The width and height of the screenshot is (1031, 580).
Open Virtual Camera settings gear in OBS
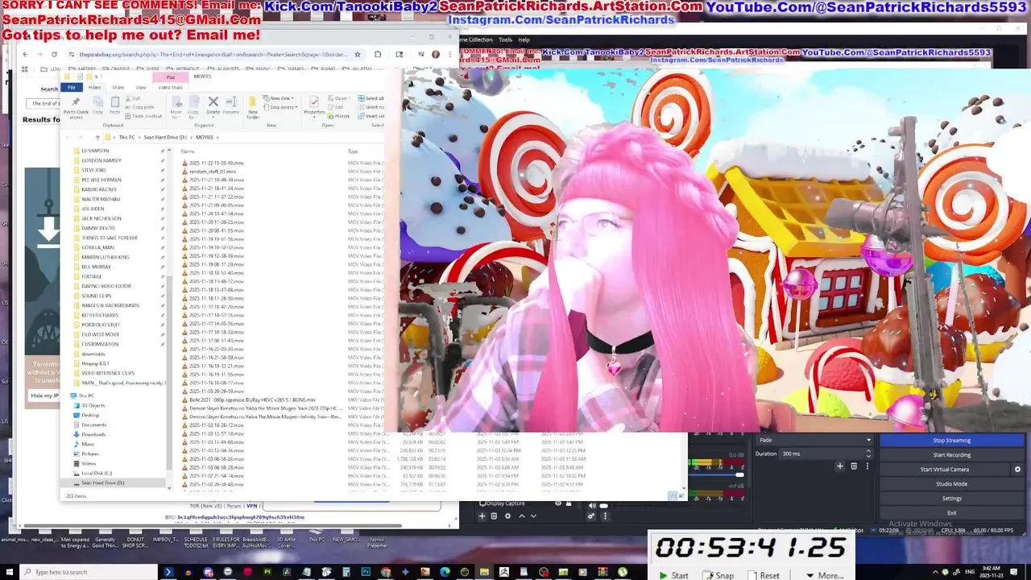coord(1017,470)
